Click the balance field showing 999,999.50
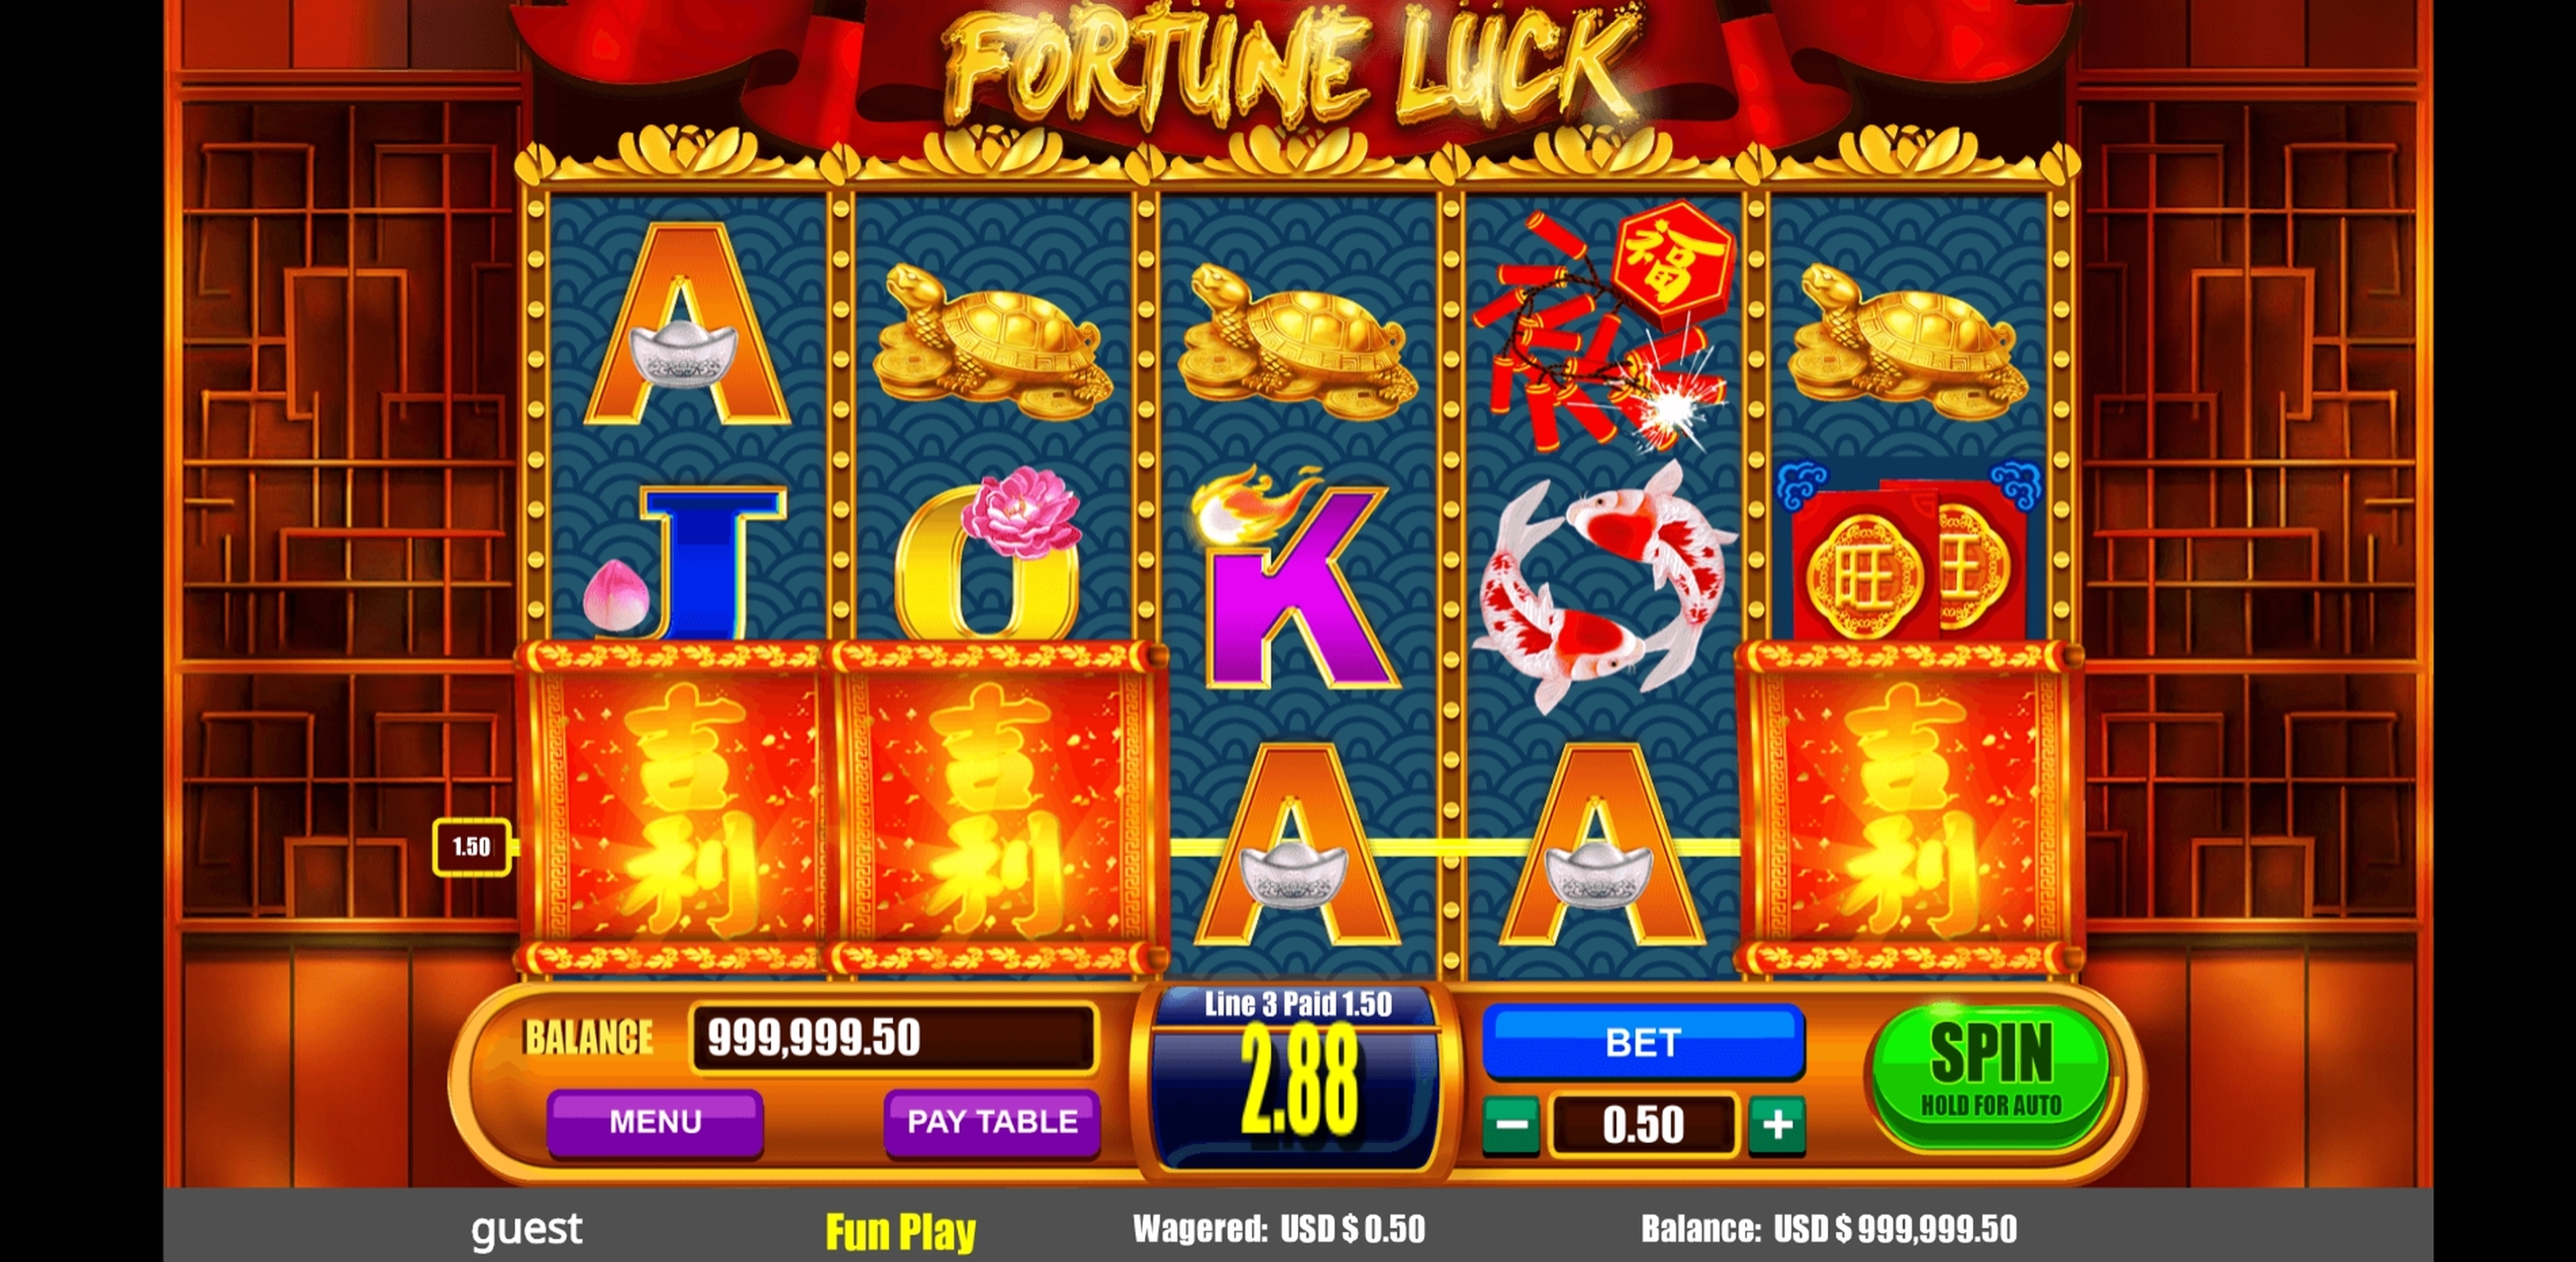2576x1262 pixels. (894, 1038)
